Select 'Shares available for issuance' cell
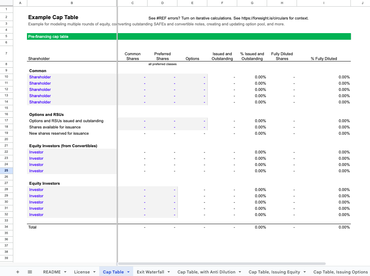The width and height of the screenshot is (370, 276). (x=55, y=127)
